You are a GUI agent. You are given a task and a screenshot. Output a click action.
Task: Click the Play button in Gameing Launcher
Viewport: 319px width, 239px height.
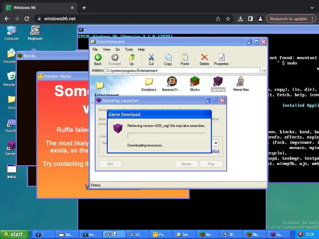click(211, 164)
